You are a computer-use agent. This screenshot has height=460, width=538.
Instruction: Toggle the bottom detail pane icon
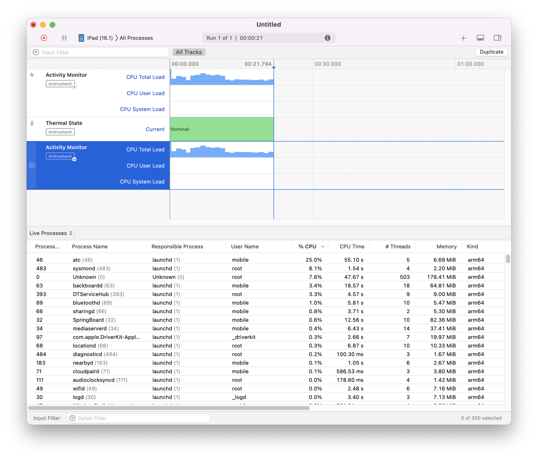pyautogui.click(x=480, y=38)
